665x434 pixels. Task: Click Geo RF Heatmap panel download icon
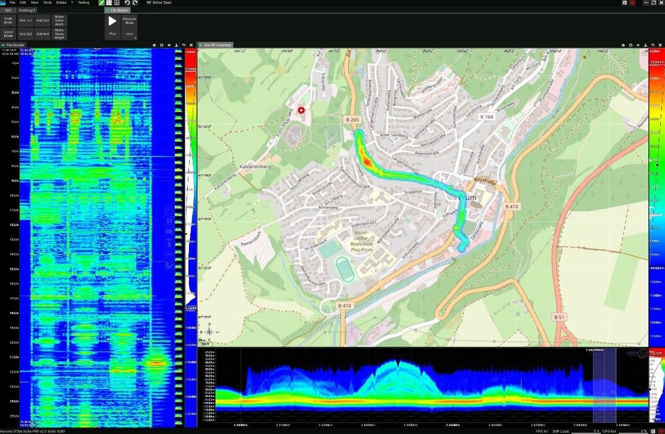645,45
